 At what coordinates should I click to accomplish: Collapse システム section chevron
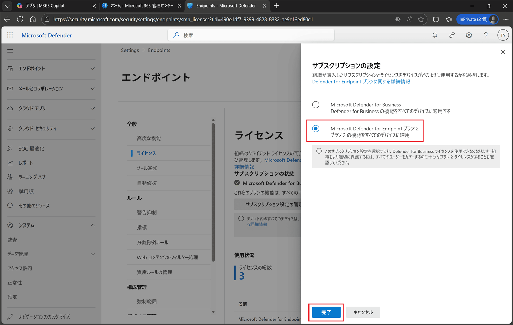pos(93,225)
